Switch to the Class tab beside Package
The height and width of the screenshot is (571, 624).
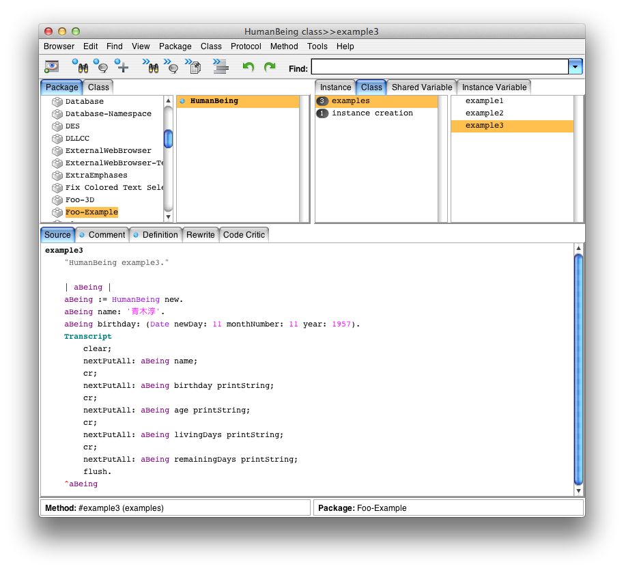coord(98,87)
